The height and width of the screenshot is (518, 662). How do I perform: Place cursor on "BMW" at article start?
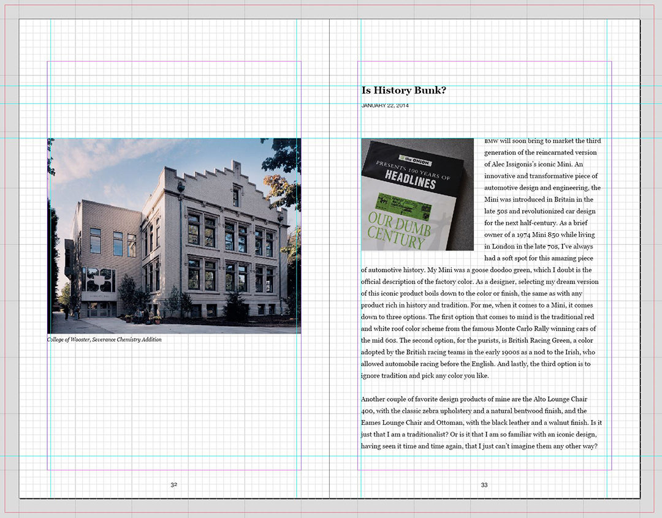tap(491, 141)
